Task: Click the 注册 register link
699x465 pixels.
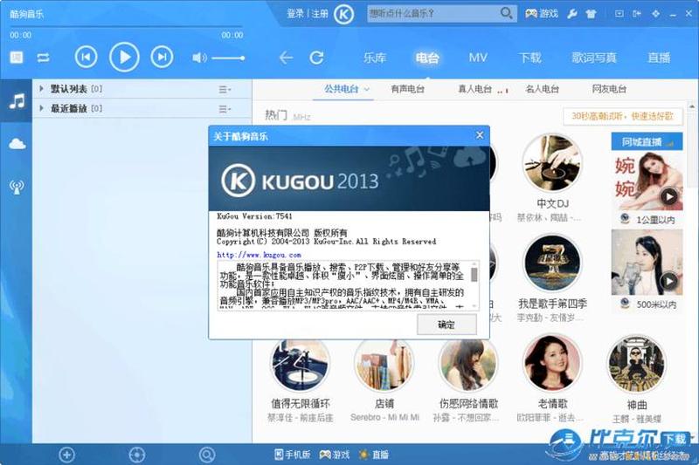Action: (319, 14)
